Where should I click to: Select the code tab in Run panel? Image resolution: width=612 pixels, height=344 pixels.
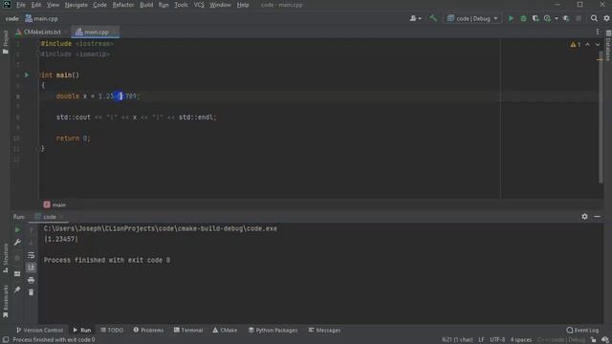[x=49, y=217]
